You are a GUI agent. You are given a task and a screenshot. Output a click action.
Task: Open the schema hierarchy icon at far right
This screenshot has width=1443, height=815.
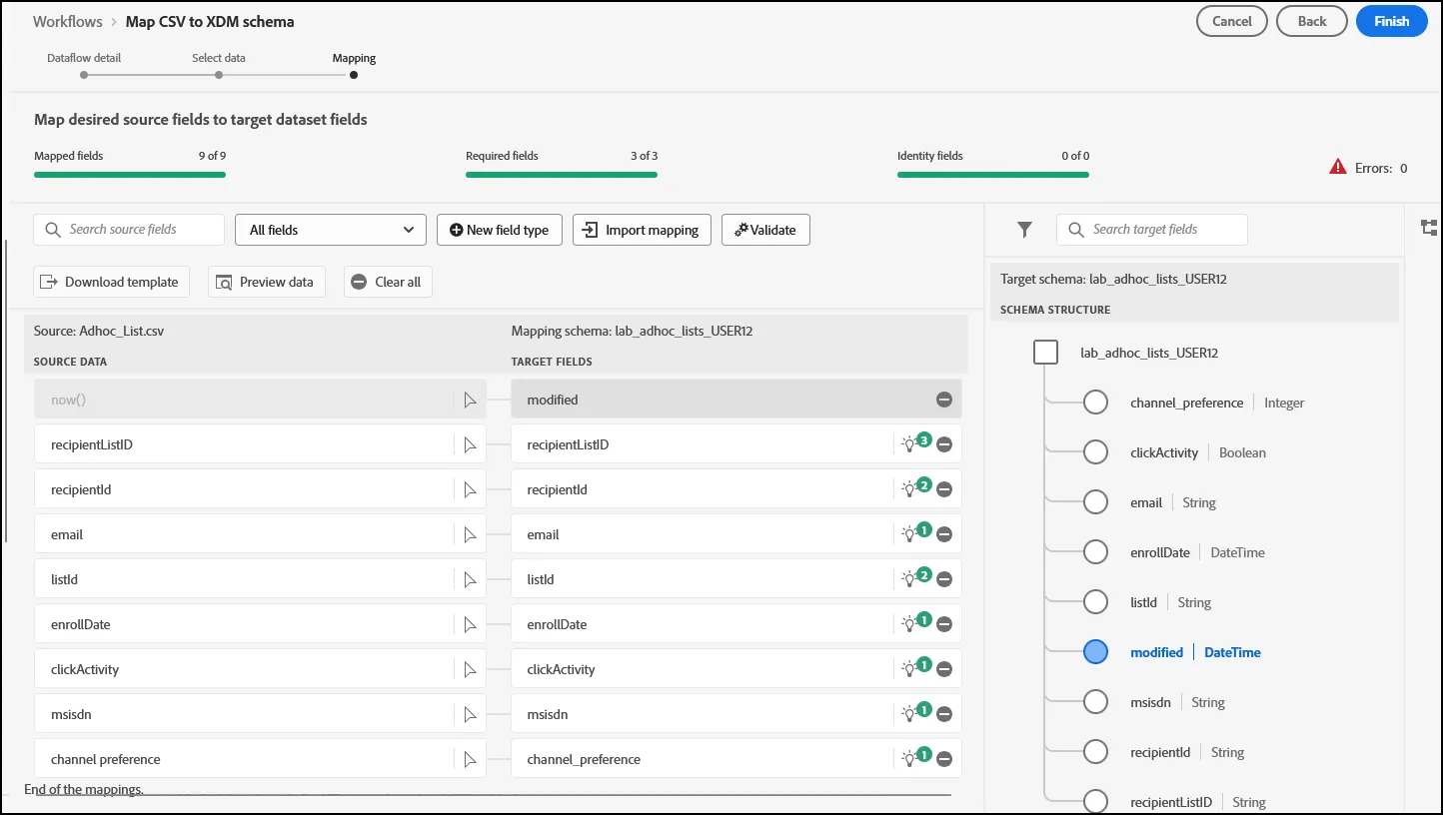pyautogui.click(x=1429, y=228)
